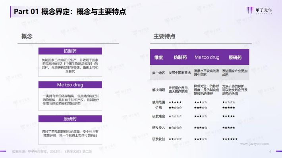Click the 仿制药 star rating for 研发难度
282x158 pixels.
click(x=175, y=116)
